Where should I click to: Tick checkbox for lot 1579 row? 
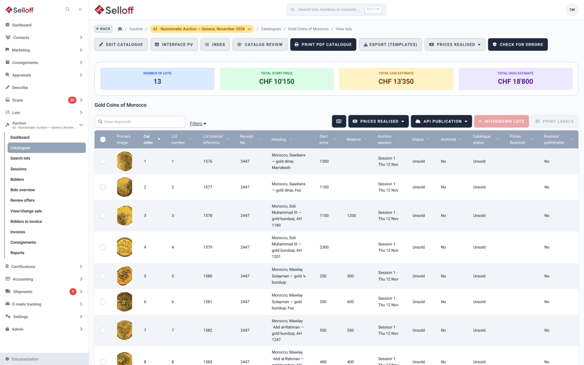pos(103,247)
